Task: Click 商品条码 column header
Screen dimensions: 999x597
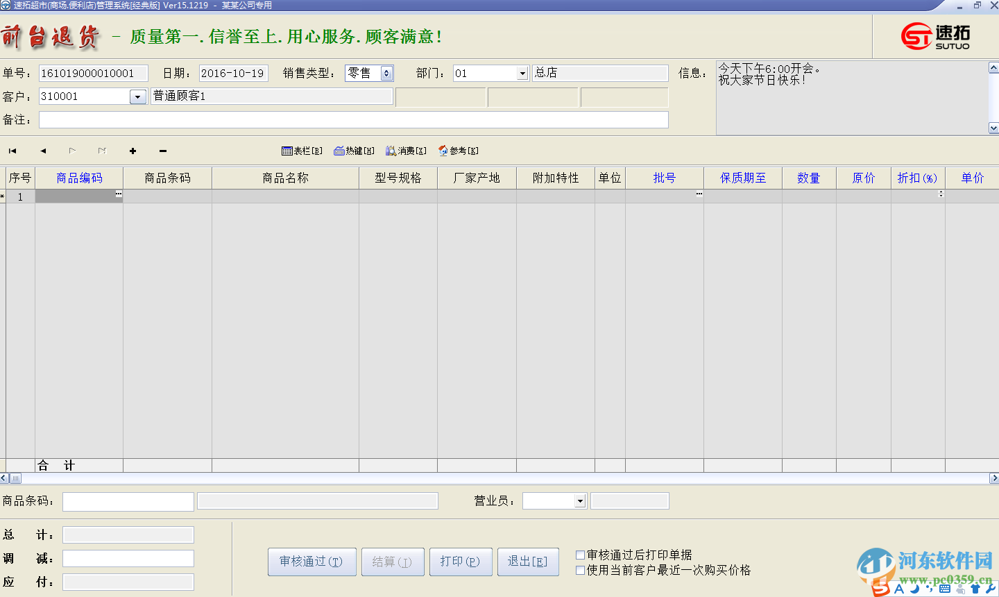Action: [x=167, y=178]
